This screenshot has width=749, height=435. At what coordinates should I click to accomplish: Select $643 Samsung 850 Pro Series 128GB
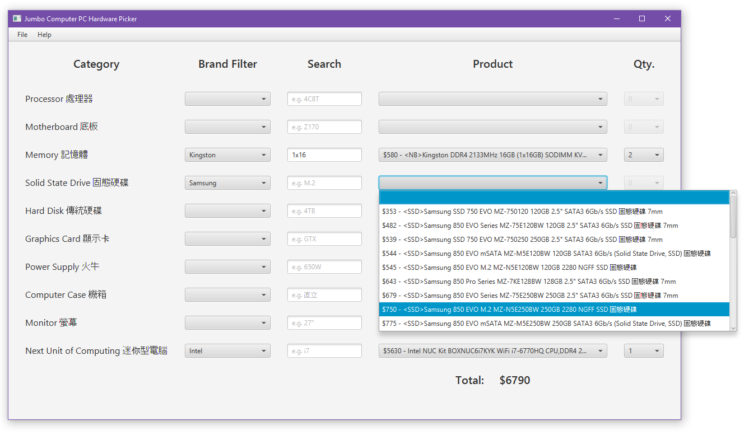point(554,282)
